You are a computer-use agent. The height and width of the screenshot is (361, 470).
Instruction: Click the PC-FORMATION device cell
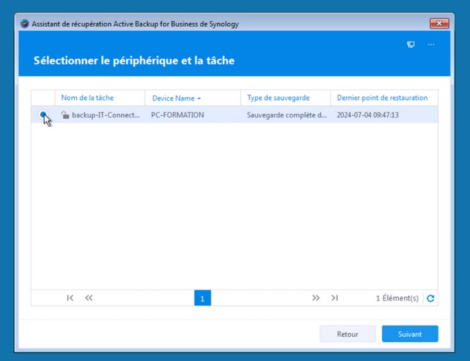177,115
